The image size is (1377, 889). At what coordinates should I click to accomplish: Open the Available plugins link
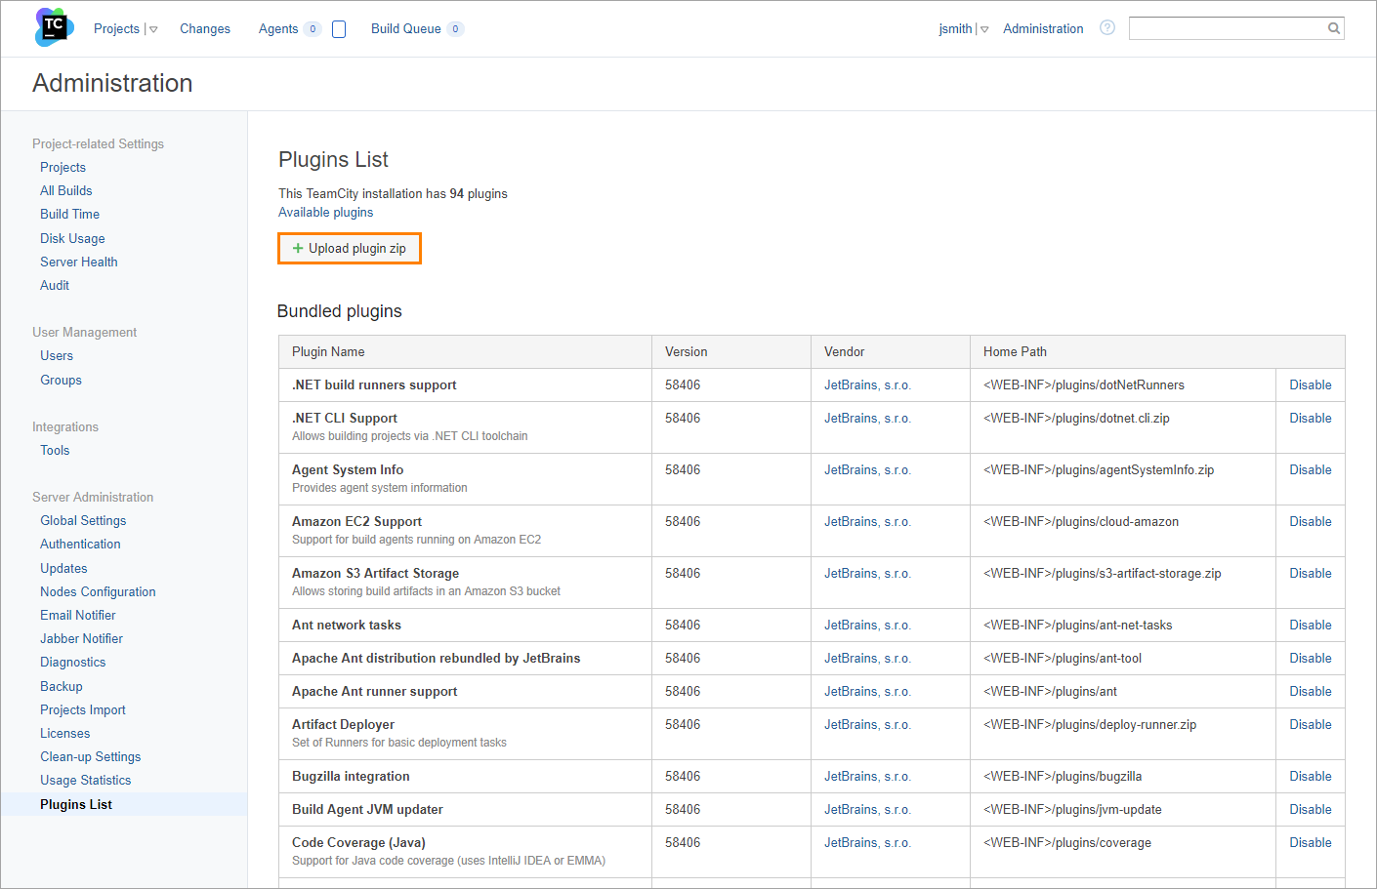coord(325,212)
